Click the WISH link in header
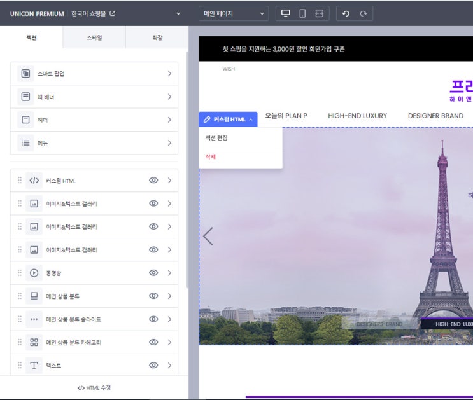The height and width of the screenshot is (400, 473). (x=229, y=69)
